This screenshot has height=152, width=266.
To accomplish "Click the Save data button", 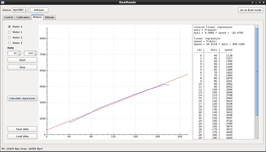I will 22,129.
